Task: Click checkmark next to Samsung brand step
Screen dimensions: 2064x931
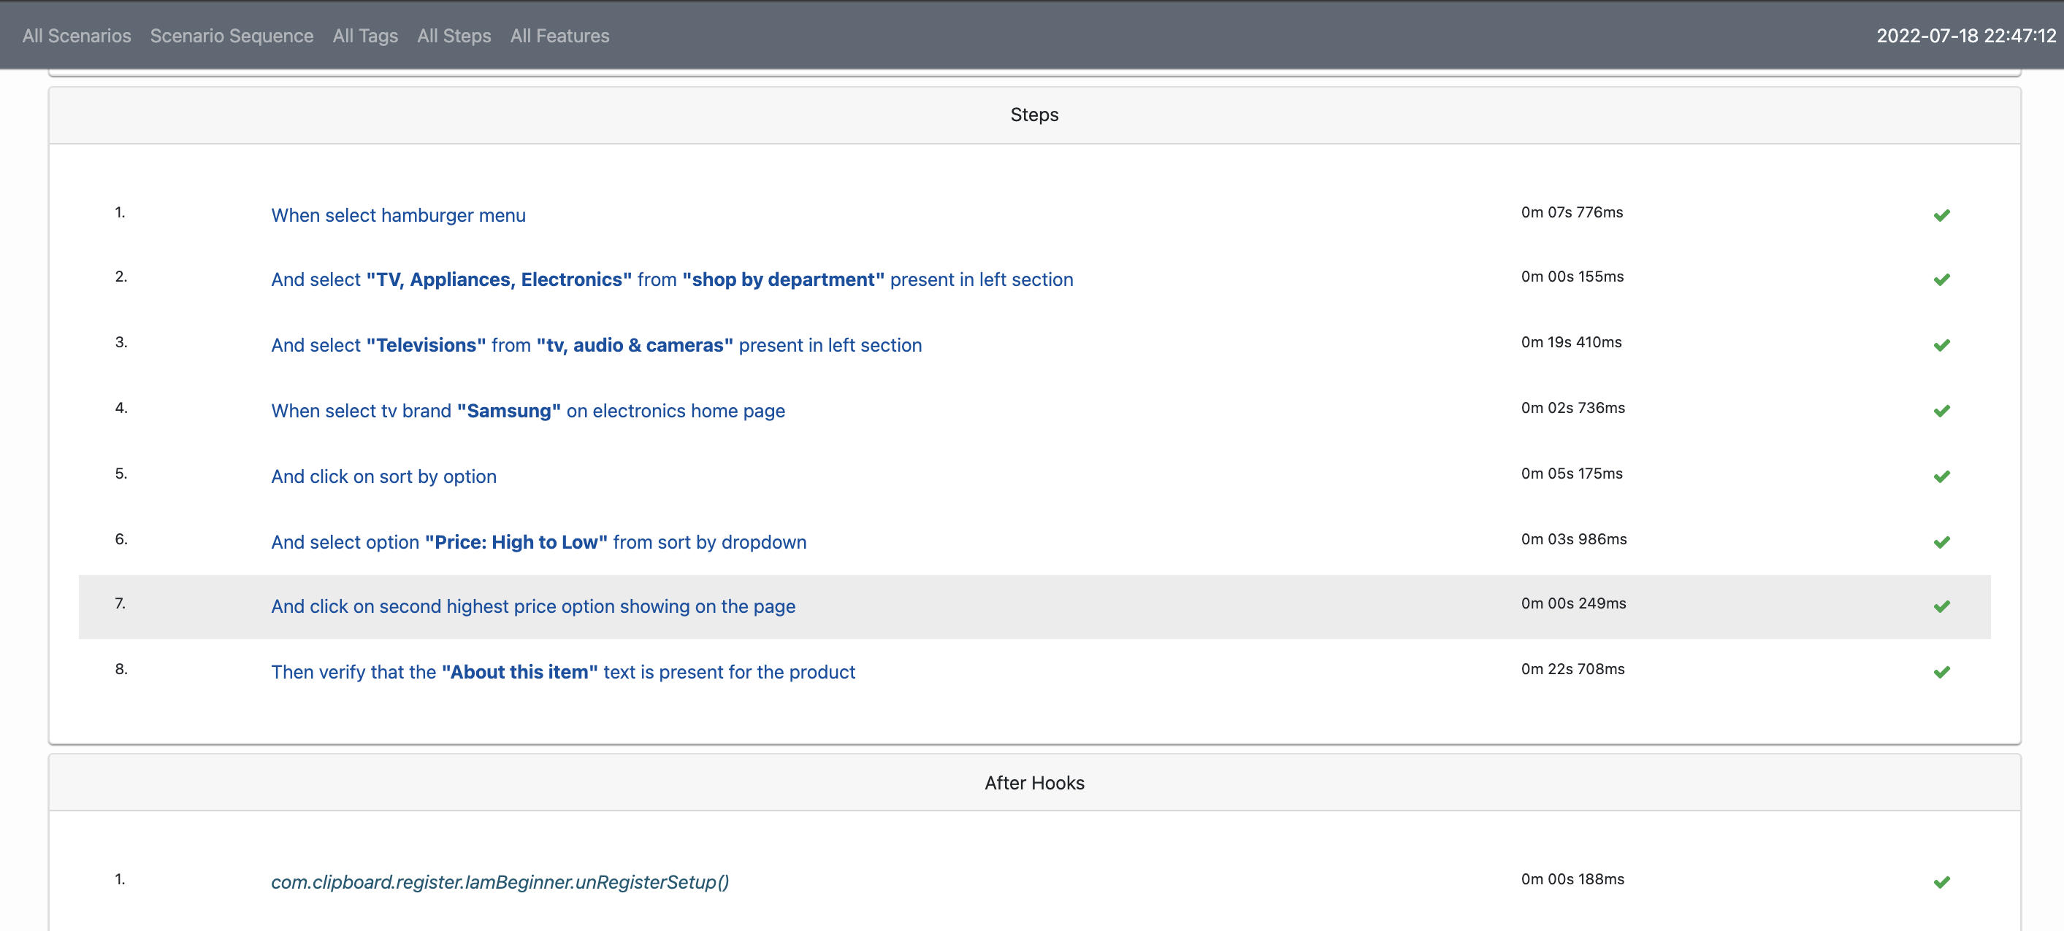Action: [1941, 411]
